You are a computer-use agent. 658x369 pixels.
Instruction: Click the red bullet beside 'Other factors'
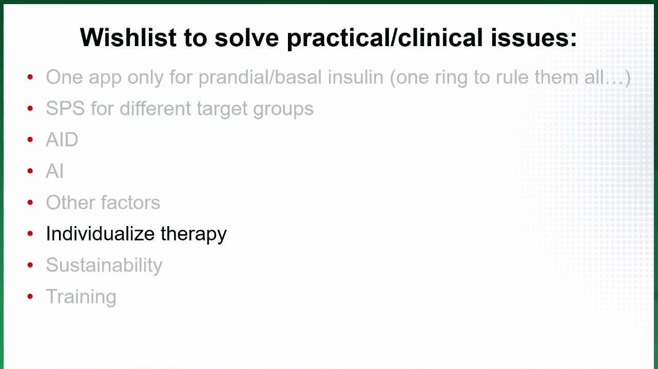(30, 202)
